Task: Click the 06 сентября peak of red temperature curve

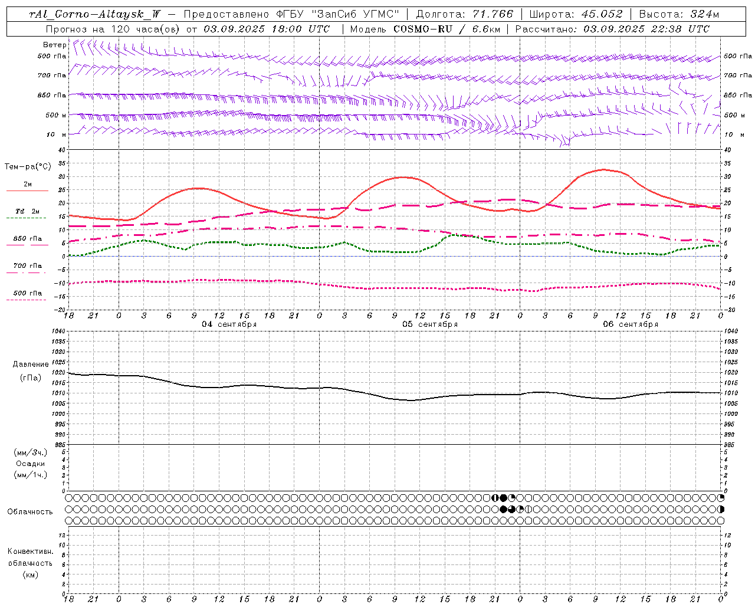Action: coord(603,170)
